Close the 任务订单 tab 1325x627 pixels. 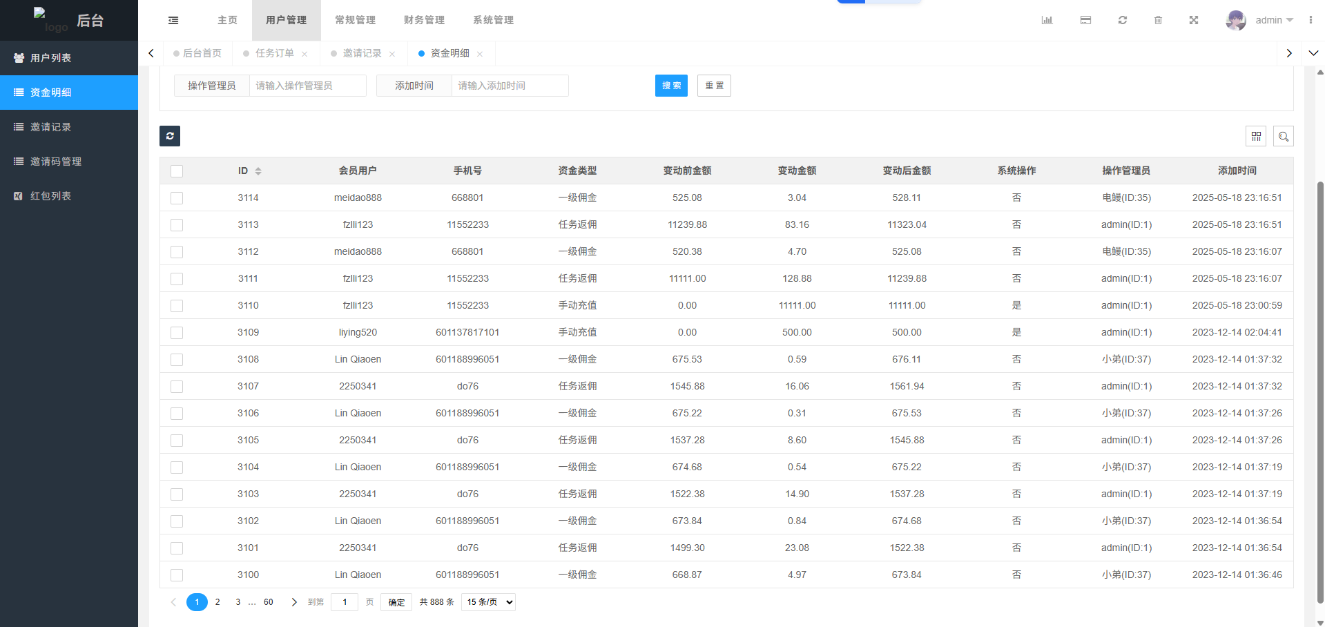(x=304, y=54)
